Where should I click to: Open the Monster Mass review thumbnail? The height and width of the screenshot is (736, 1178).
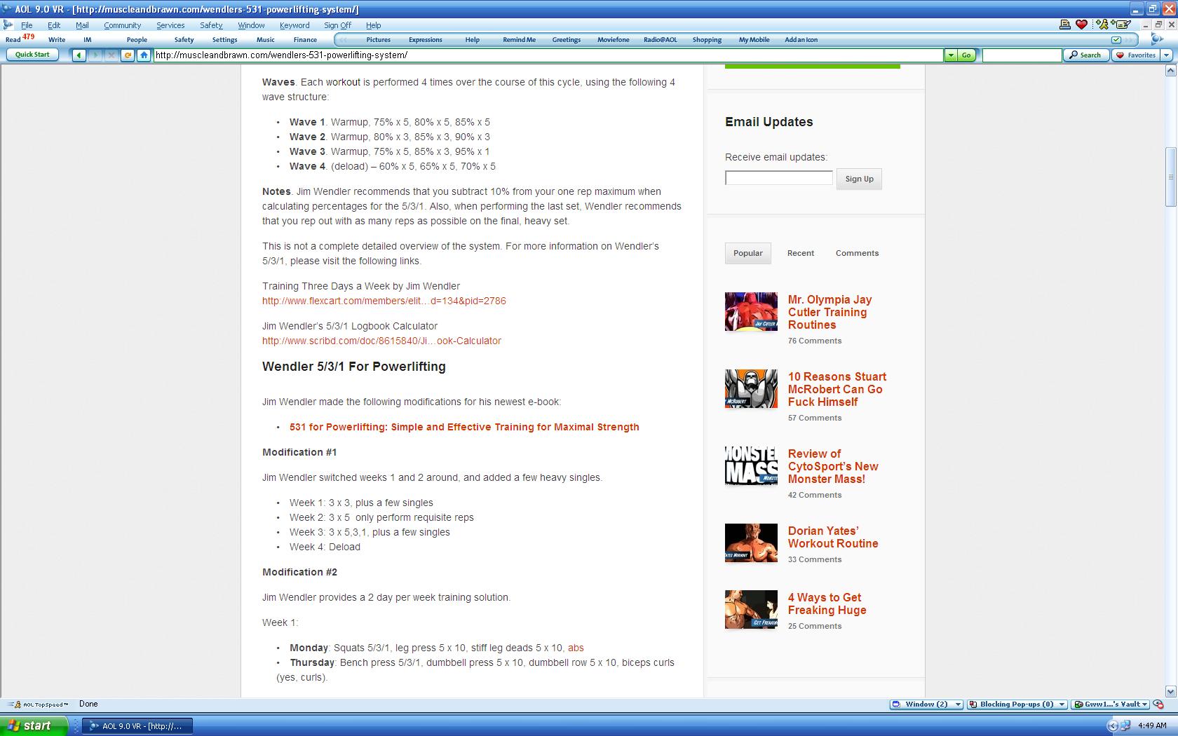pyautogui.click(x=751, y=465)
